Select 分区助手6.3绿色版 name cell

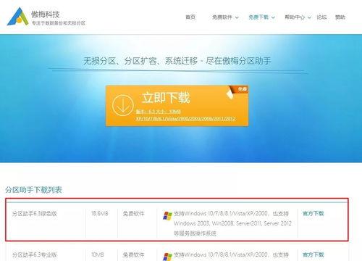[x=35, y=214]
